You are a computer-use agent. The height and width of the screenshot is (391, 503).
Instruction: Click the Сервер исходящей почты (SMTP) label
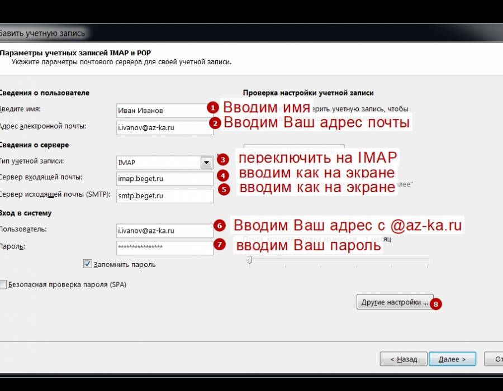55,194
